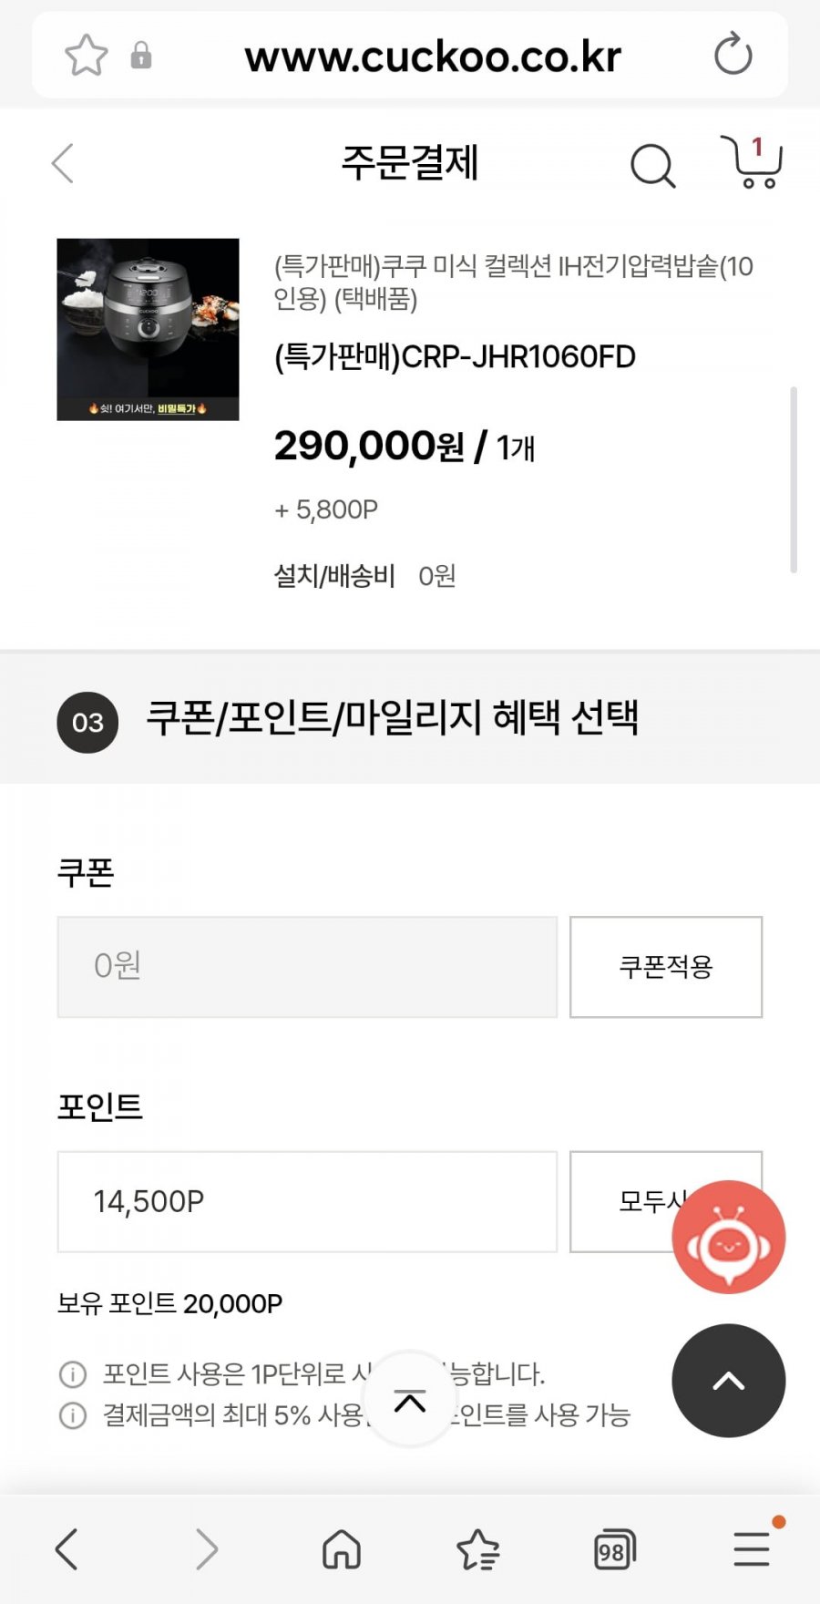
Task: Go to browser home page
Action: tap(342, 1548)
